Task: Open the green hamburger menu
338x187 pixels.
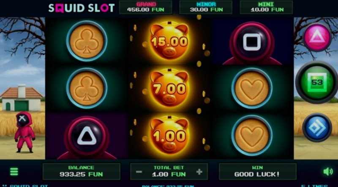Action: point(14,171)
